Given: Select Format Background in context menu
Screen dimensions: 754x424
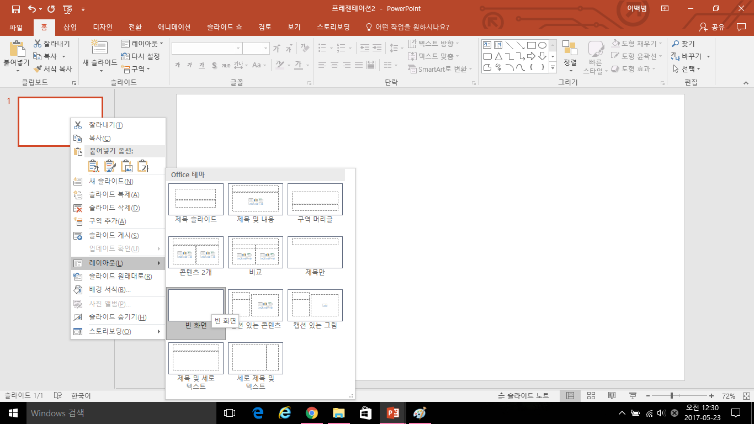Looking at the screenshot, I should tap(118, 289).
